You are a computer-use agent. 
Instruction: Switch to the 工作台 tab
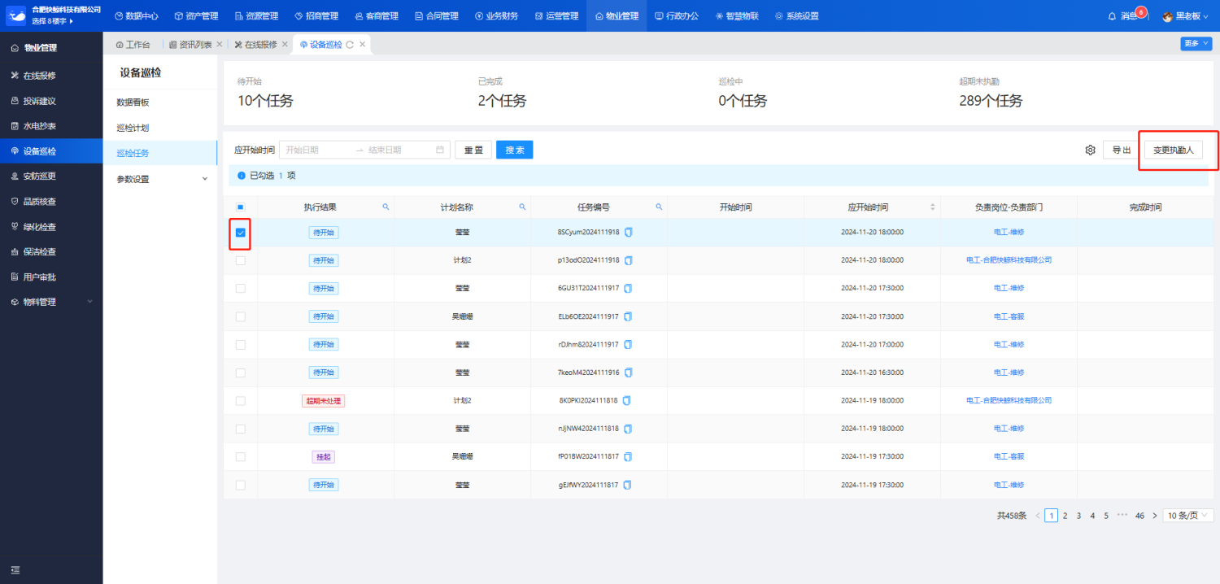133,45
